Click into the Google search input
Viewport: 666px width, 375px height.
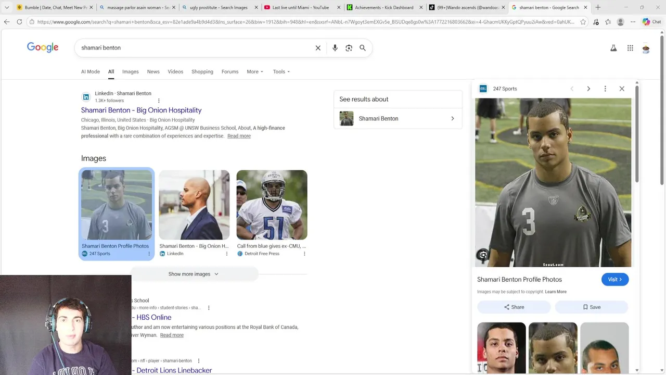click(195, 48)
